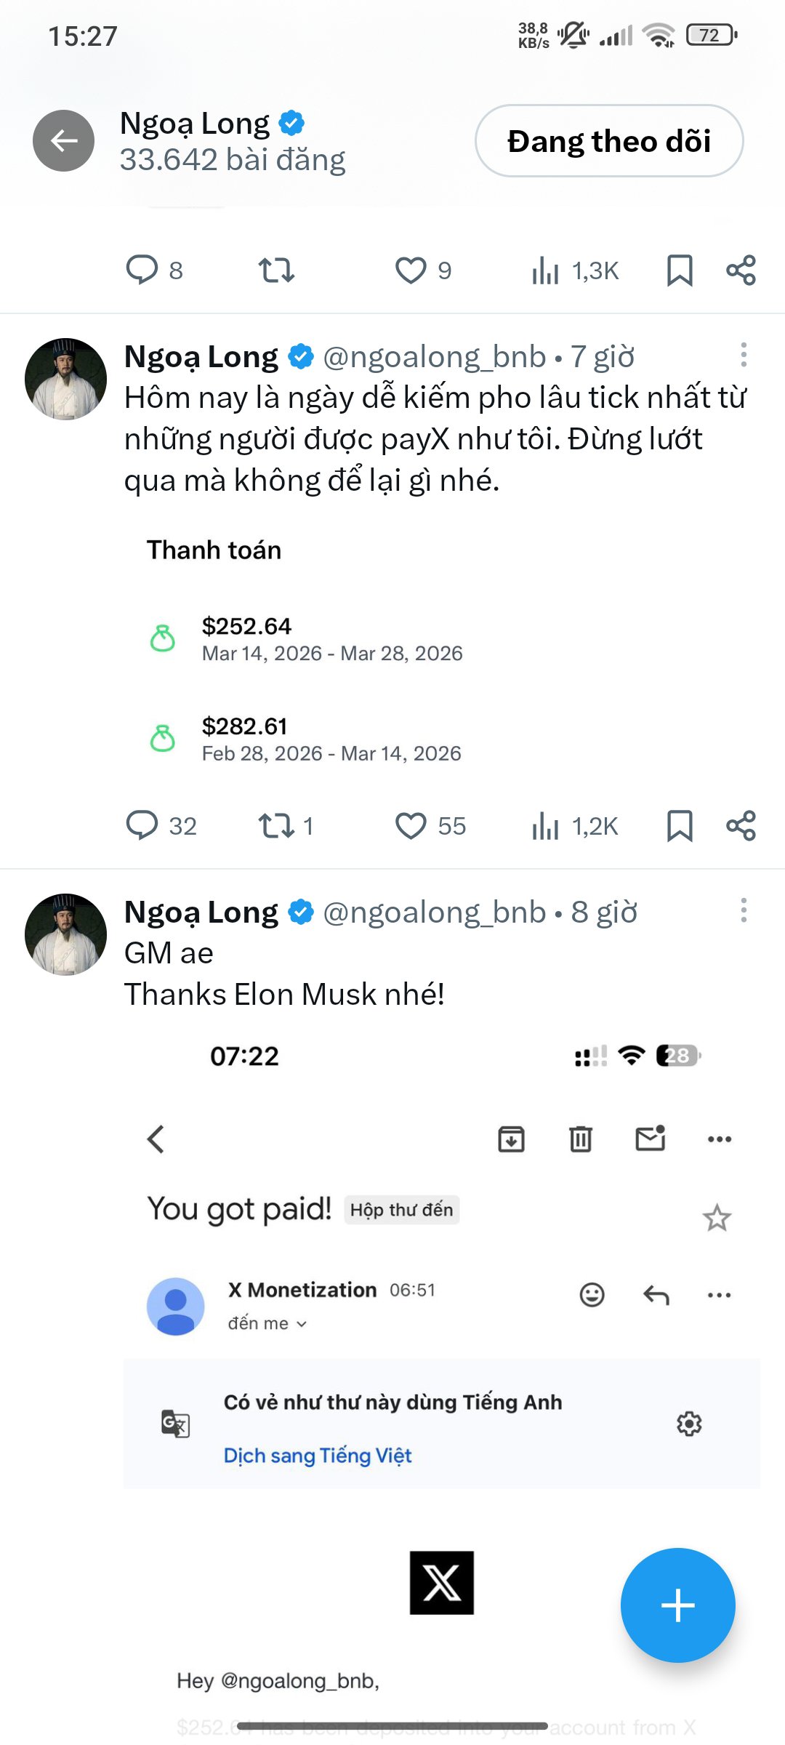785x1745 pixels.
Task: Open more options on the 8 giờ post
Action: (743, 910)
